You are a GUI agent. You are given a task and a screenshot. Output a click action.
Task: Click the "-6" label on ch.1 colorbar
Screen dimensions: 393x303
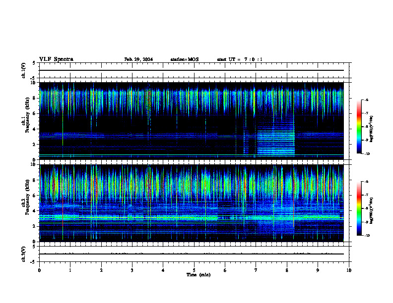(366, 100)
